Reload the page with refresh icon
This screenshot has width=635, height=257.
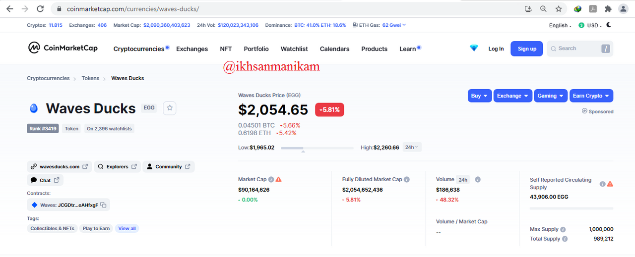tap(40, 9)
